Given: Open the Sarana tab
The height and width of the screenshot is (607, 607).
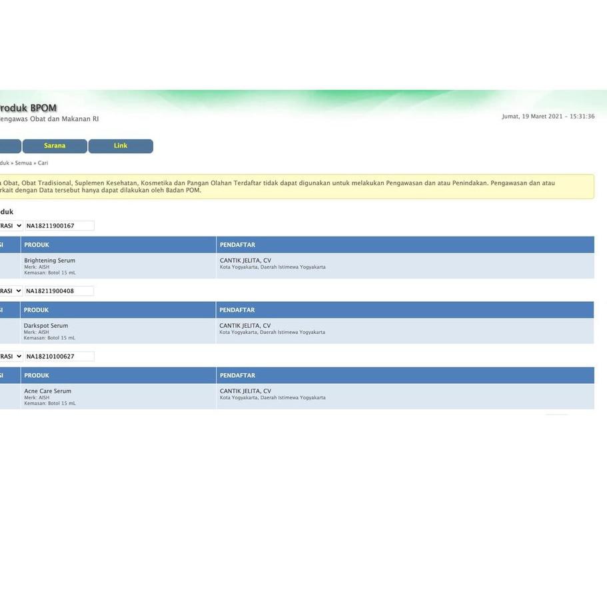Looking at the screenshot, I should [x=55, y=146].
